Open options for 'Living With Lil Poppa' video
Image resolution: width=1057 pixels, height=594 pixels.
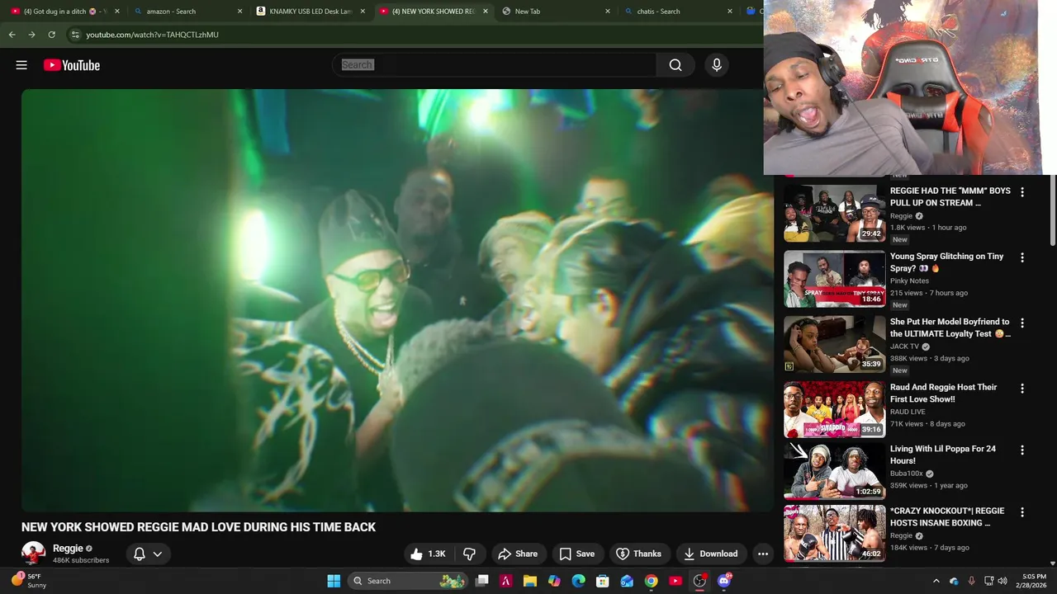point(1022,450)
